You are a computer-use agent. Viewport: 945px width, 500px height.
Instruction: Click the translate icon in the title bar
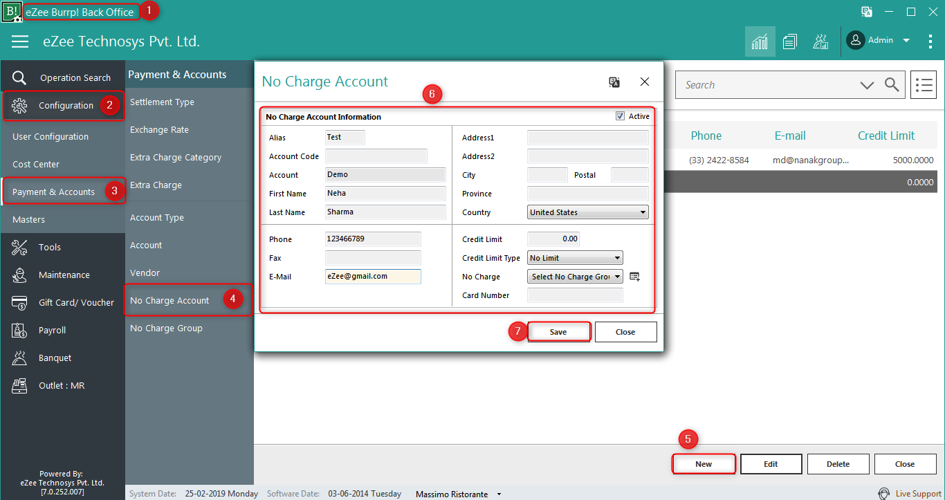tap(866, 12)
